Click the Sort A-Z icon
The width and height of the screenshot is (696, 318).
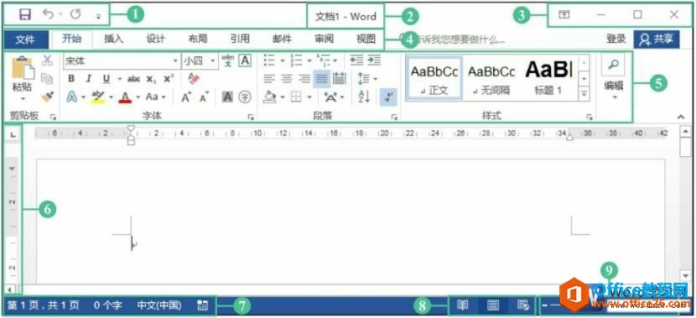click(365, 96)
